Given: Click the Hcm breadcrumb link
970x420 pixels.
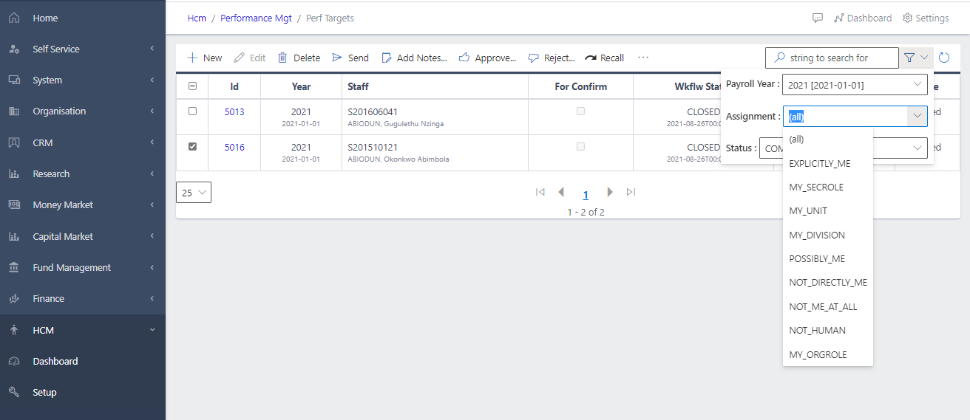Looking at the screenshot, I should pyautogui.click(x=197, y=18).
